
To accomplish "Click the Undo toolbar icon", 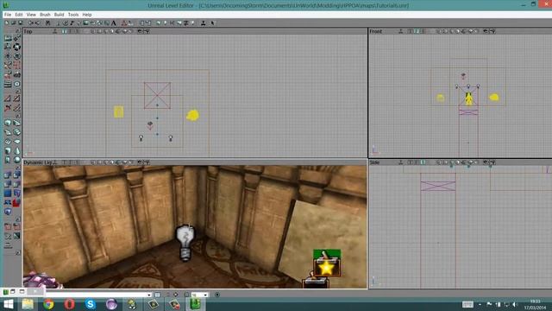I will 31,23.
